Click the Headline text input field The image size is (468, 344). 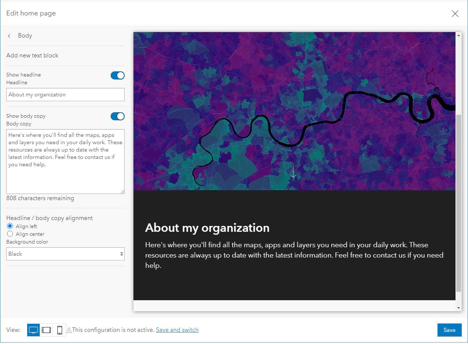[x=65, y=95]
